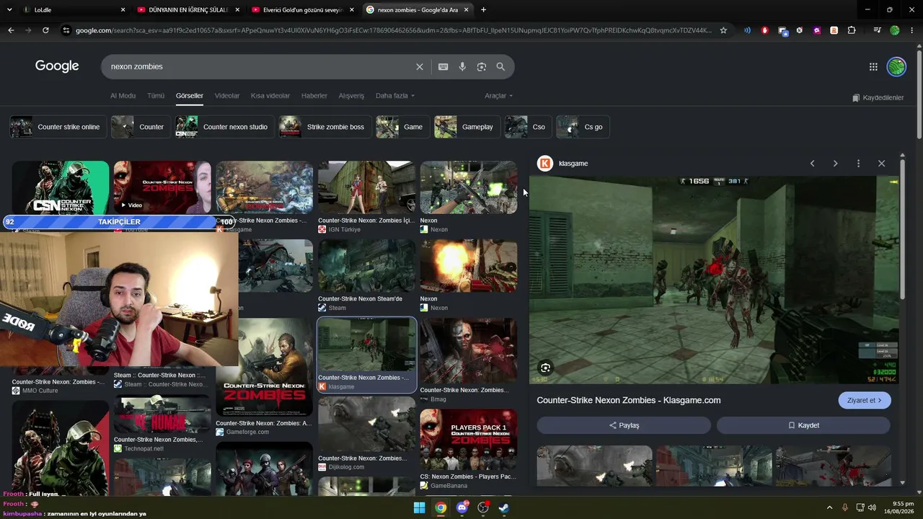Share the image with Paylaş
The width and height of the screenshot is (923, 519).
pos(624,425)
